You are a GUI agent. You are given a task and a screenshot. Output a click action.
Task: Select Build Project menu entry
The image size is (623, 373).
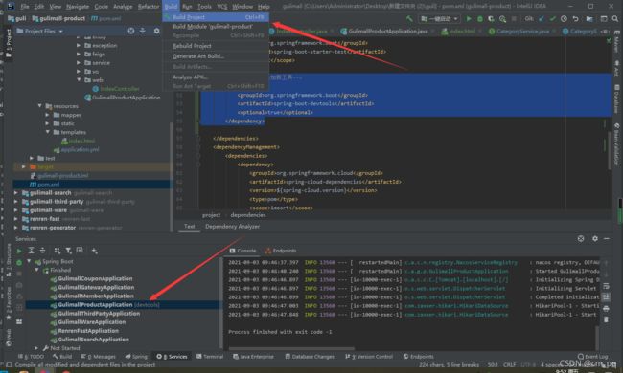[x=216, y=17]
